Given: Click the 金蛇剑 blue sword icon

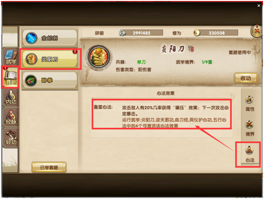Looking at the screenshot, I should 32,38.
